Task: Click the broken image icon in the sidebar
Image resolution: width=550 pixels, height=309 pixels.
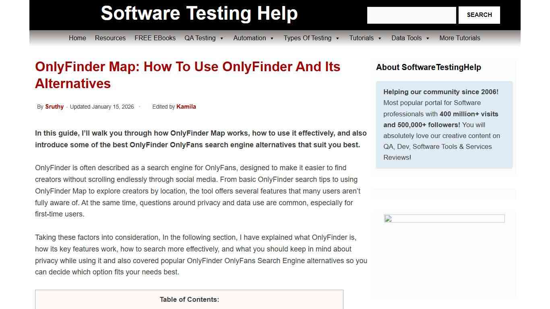Action: [388, 218]
